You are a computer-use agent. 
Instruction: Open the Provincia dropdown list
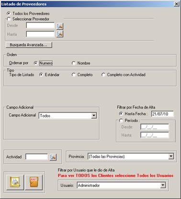tap(171, 156)
